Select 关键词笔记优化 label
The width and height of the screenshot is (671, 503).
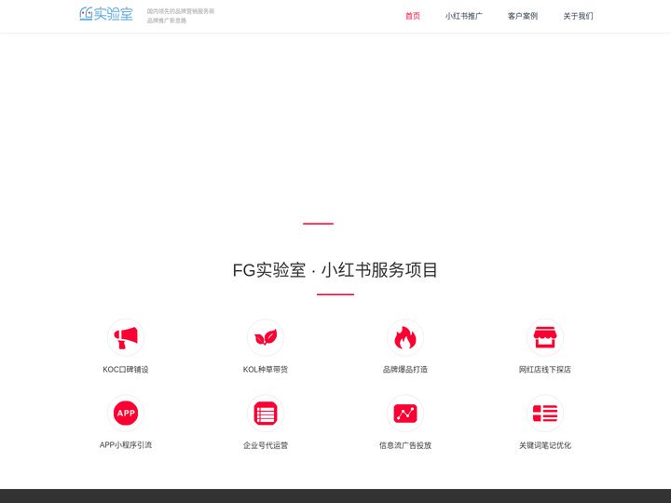545,445
